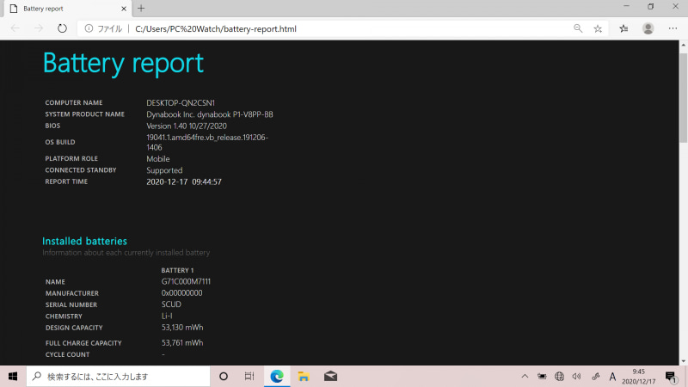688x387 pixels.
Task: Click report time 2020-12-17 09:44:57
Action: [184, 181]
